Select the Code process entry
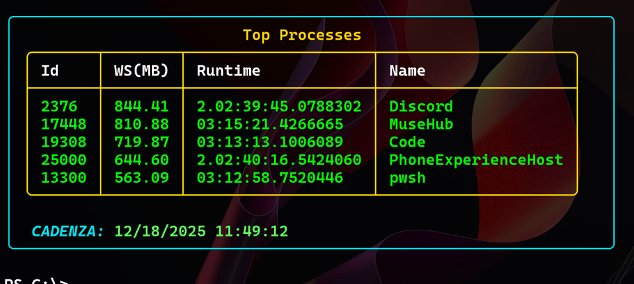Screen dimensions: 634x284 [407, 142]
